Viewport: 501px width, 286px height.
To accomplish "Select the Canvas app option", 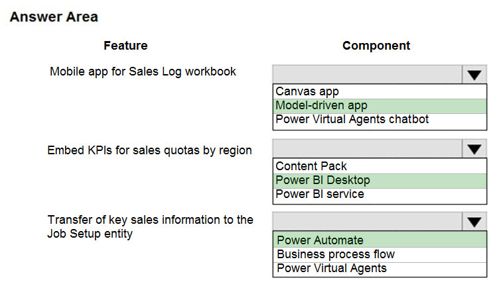I will pyautogui.click(x=380, y=91).
